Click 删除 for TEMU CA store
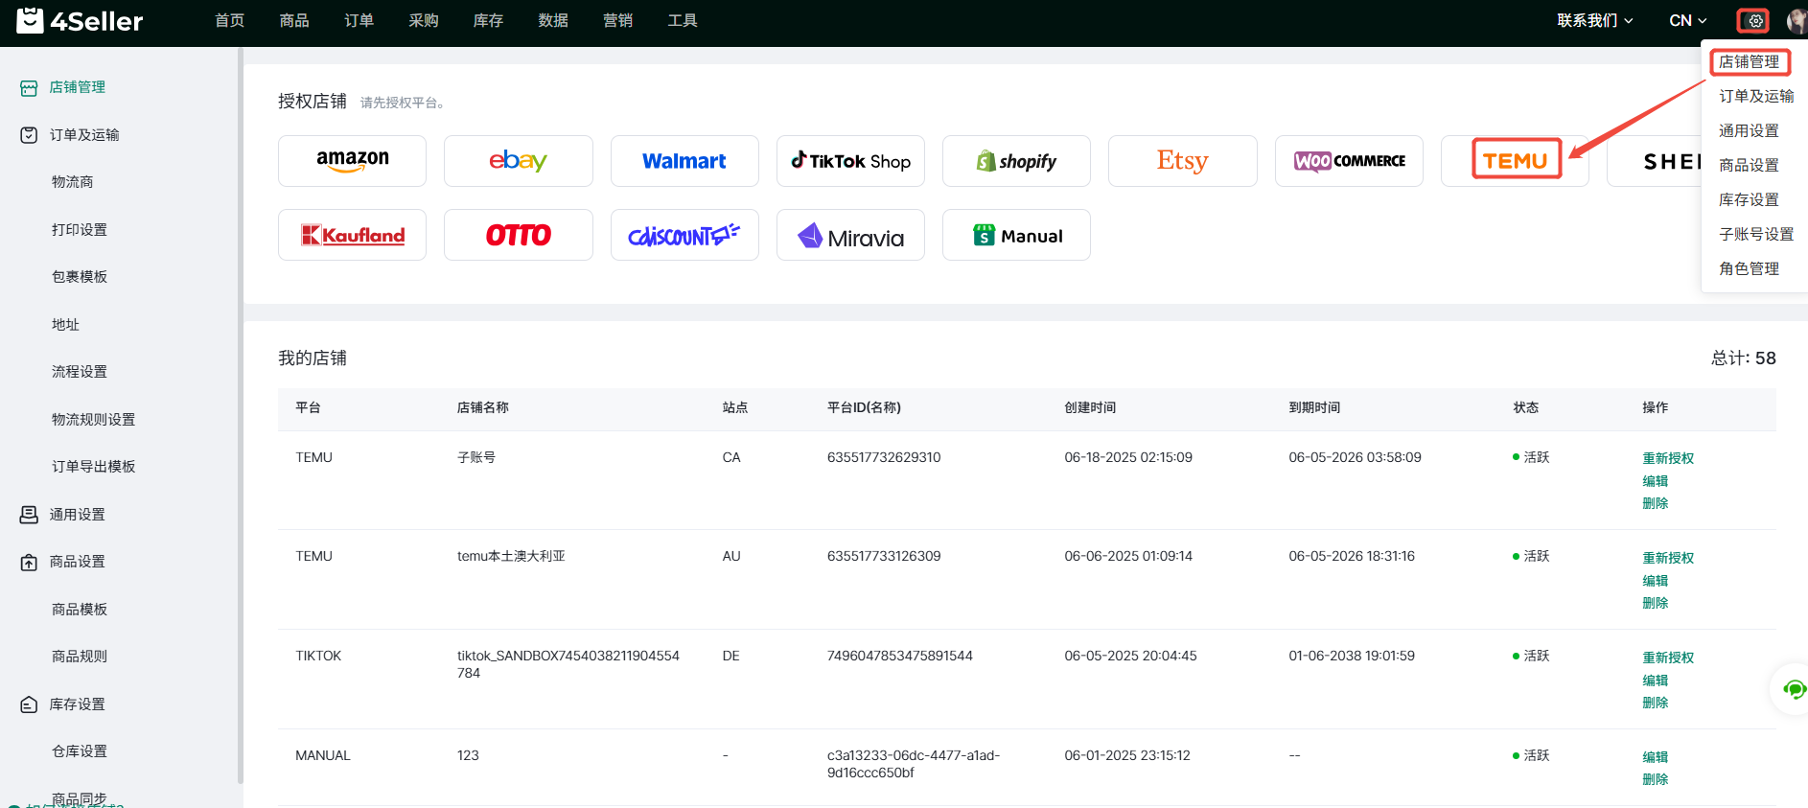This screenshot has width=1808, height=808. coord(1656,503)
